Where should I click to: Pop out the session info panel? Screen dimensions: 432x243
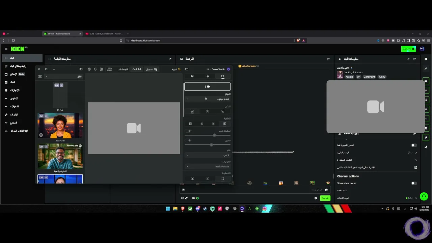[x=170, y=59]
